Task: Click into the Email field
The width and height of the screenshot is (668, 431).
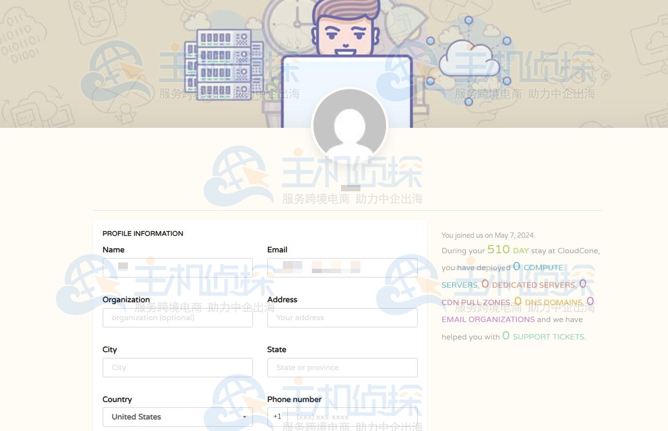Action: click(x=342, y=268)
